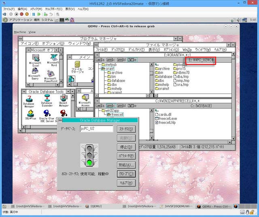This screenshot has height=217, width=259.
Task: Open the ディレクトリ(T) menu in File Manager
Action: click(136, 49)
